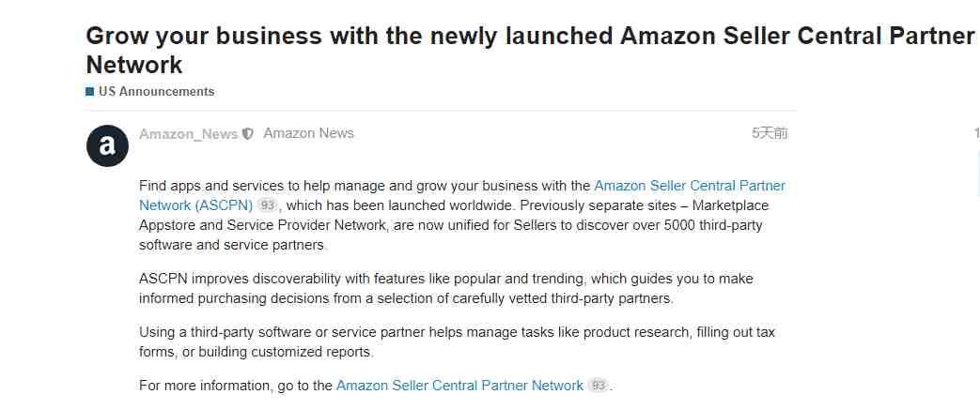
Task: Click the topic timeline number at right edge
Action: pyautogui.click(x=976, y=133)
